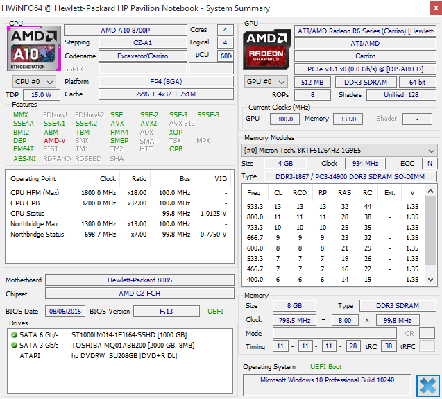Click the 4 GB module size field
442x399 pixels.
[x=285, y=164]
